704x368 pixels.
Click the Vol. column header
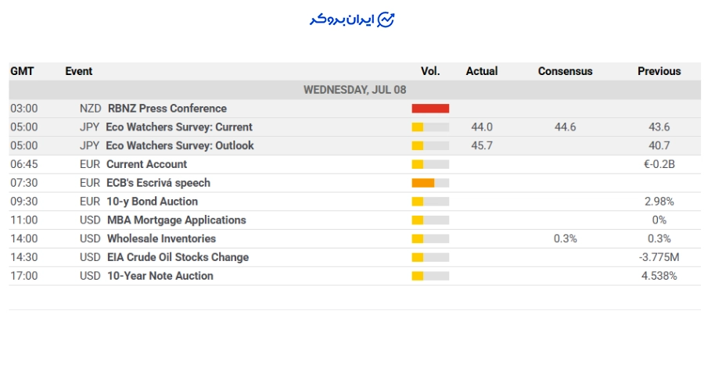430,71
